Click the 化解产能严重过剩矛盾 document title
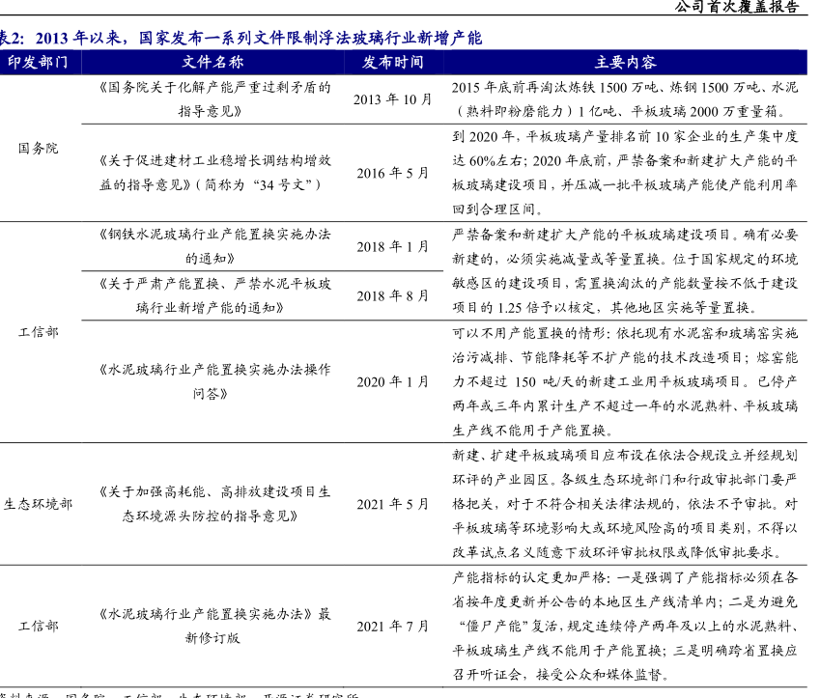The width and height of the screenshot is (820, 698). 213,98
